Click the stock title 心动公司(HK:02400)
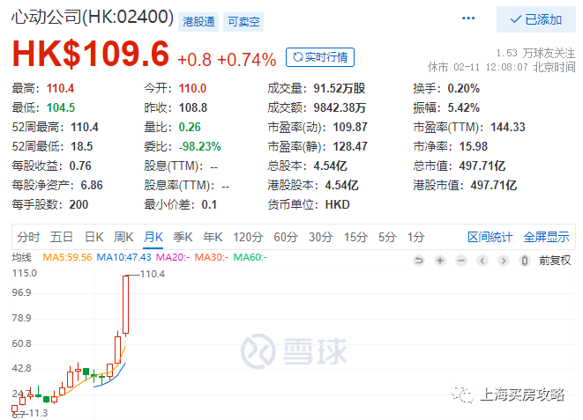Viewport: 583px width, 420px height. pos(93,17)
